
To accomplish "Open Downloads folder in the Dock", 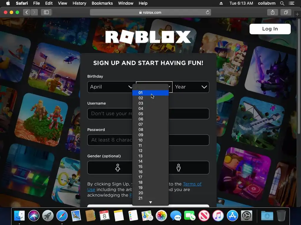I will 267,216.
